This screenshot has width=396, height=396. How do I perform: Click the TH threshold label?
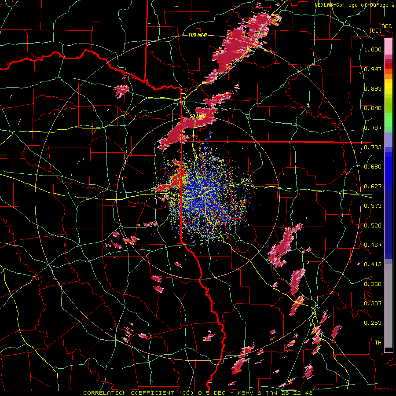tap(378, 343)
